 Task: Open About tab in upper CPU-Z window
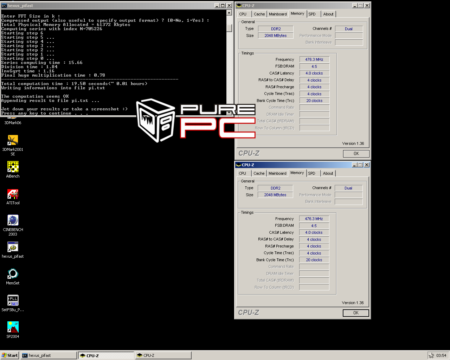click(328, 14)
